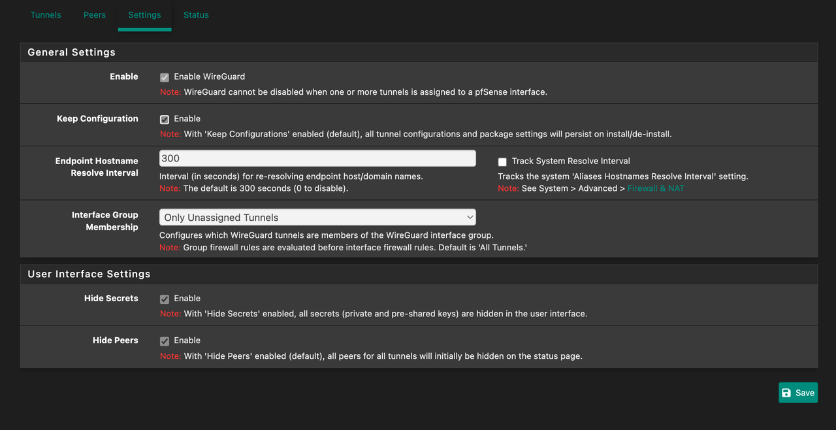Screen dimensions: 836x430
Task: Click 'Configures which WireGuard tunnels' description
Action: click(x=327, y=235)
